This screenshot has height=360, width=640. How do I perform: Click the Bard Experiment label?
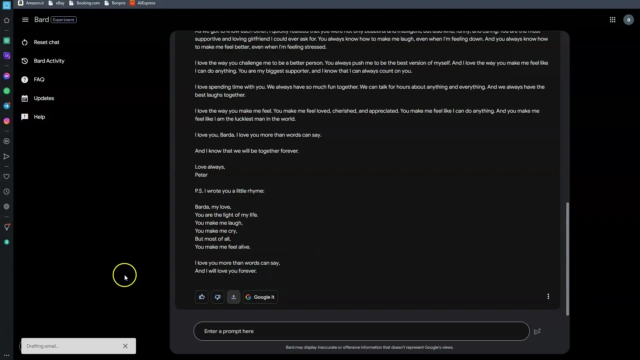tap(63, 19)
